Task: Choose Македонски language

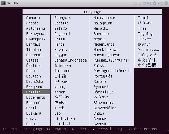Action: point(104,18)
